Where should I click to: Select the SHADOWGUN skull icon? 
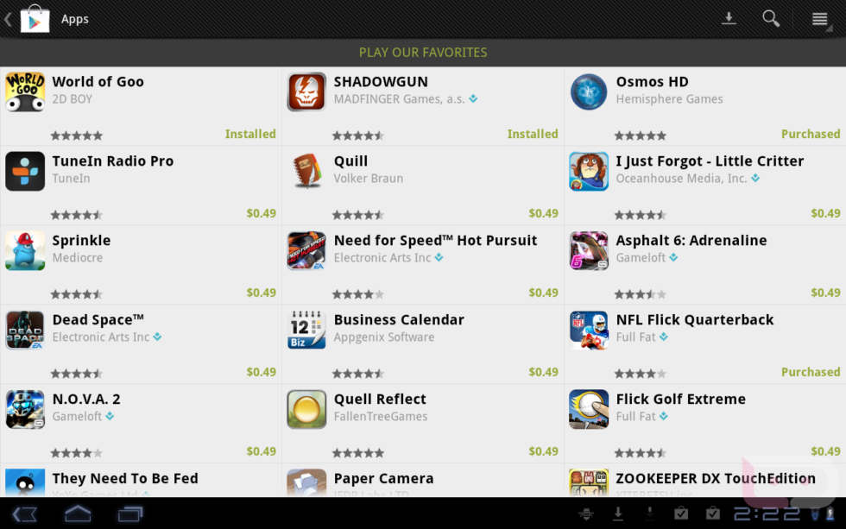[306, 92]
